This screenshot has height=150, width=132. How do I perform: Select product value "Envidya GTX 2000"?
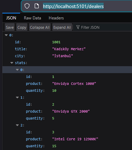(71, 111)
